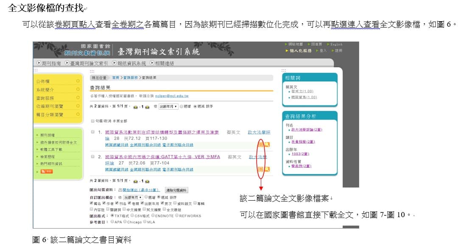Click the 期刊文獻資訊網 site logo

[x=87, y=53]
